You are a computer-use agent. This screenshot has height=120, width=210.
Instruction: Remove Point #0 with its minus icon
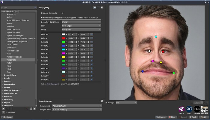(x=91, y=34)
